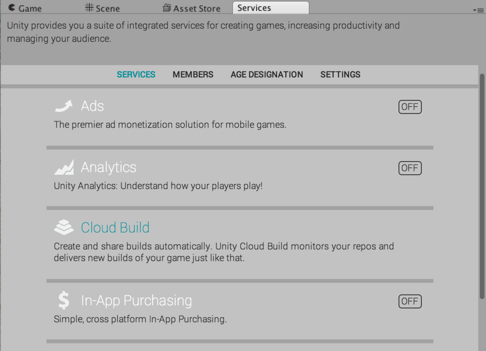The image size is (486, 351).
Task: Click the Scene tab's grid icon
Action: (89, 8)
